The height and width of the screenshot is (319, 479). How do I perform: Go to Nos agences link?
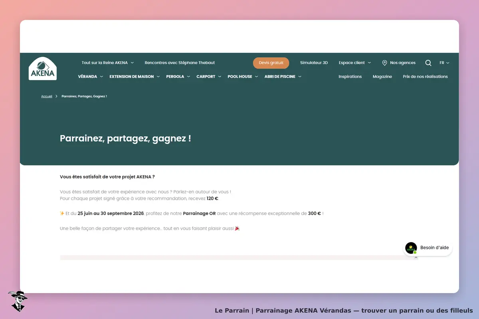[403, 63]
